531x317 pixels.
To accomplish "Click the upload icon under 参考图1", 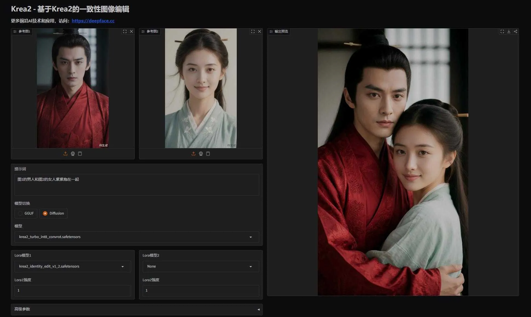I will point(65,154).
